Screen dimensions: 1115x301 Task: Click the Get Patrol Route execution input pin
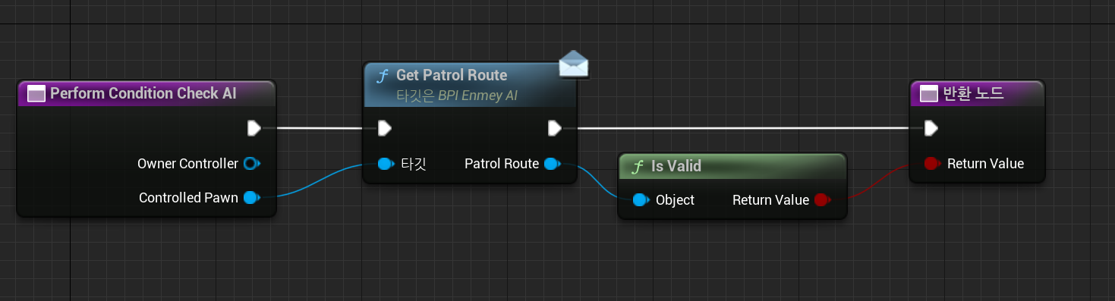385,128
